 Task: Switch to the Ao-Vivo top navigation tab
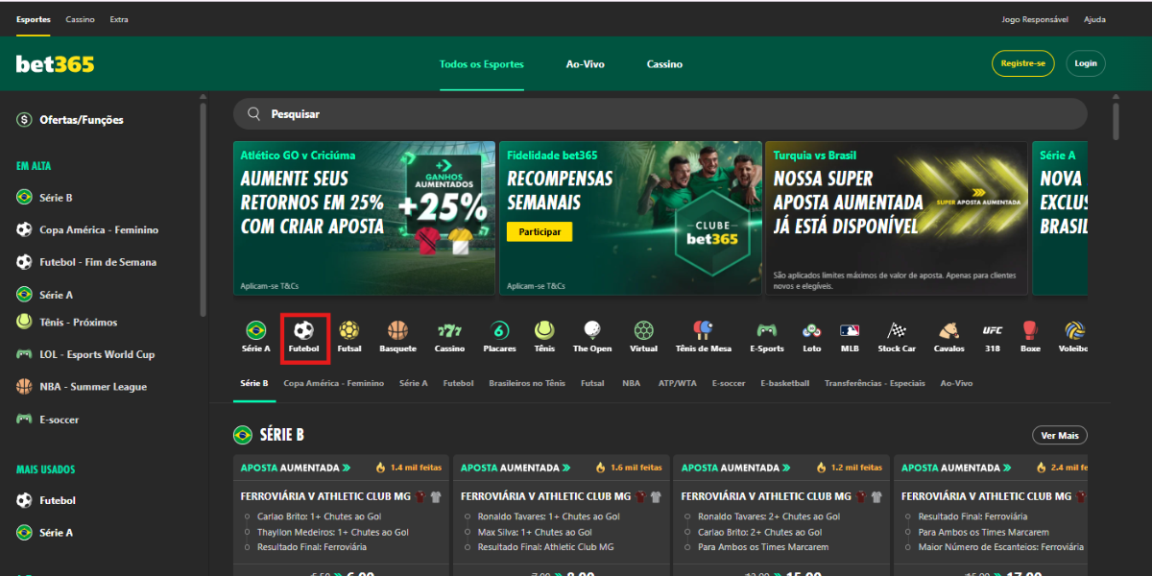point(585,64)
